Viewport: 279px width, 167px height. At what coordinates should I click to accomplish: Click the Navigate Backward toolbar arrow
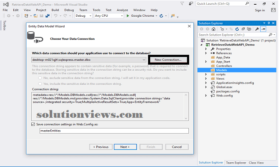pos(9,16)
